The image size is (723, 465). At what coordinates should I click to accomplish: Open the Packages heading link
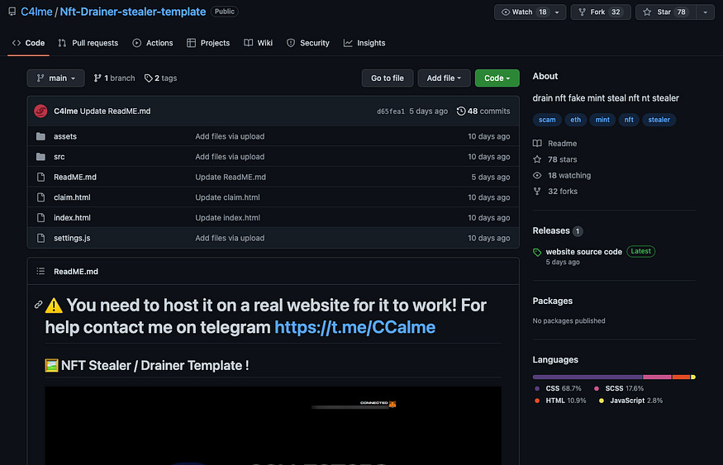[x=553, y=301]
